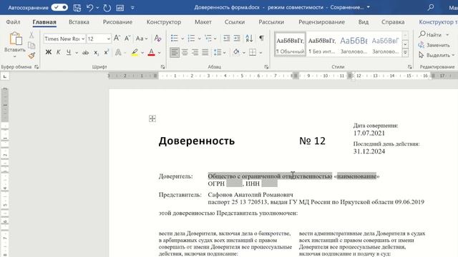Screen dimensions: 458x257
Task: Open the Change Case Aa dropdown
Action: tap(142, 38)
